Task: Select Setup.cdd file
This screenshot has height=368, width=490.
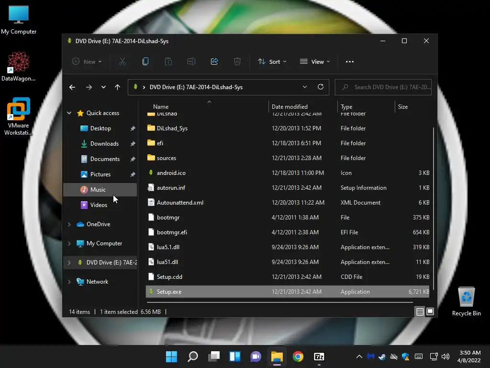Action: coord(288,277)
